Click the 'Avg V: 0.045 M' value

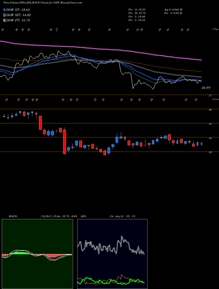(x=173, y=10)
